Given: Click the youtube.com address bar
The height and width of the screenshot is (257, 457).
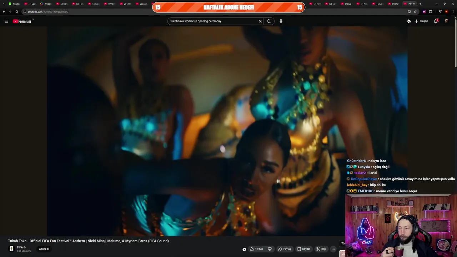Looking at the screenshot, I should coord(214,11).
